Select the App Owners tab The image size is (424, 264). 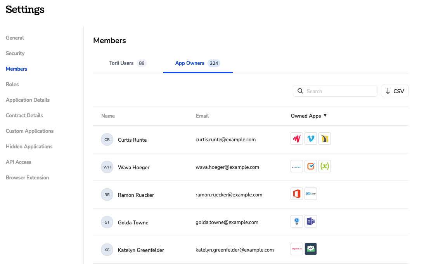[198, 63]
